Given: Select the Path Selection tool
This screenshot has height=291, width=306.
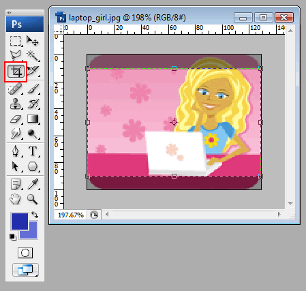Looking at the screenshot, I should click(15, 166).
